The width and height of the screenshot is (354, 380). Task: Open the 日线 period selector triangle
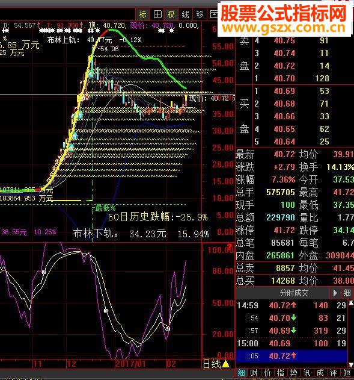point(226,364)
